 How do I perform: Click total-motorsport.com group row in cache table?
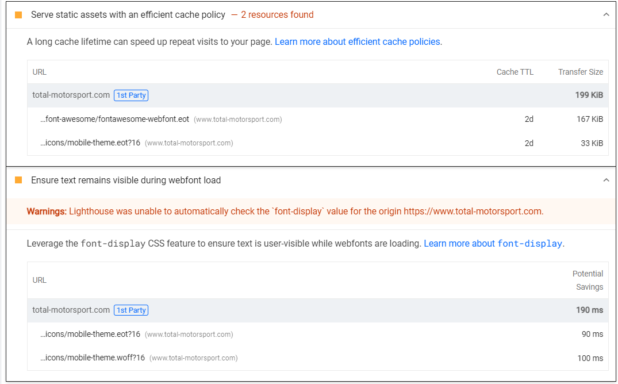point(318,95)
